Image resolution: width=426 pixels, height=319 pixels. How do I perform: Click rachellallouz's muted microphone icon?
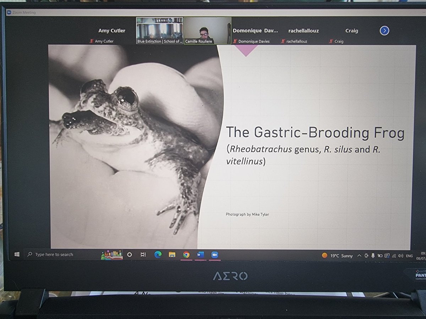point(283,41)
